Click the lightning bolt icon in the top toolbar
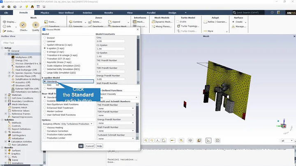296x166 pixels. point(26,7)
